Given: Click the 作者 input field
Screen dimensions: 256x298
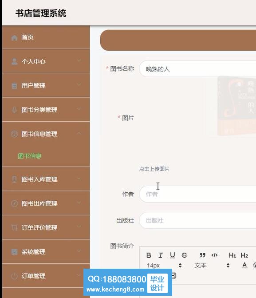Looking at the screenshot, I should coord(198,194).
